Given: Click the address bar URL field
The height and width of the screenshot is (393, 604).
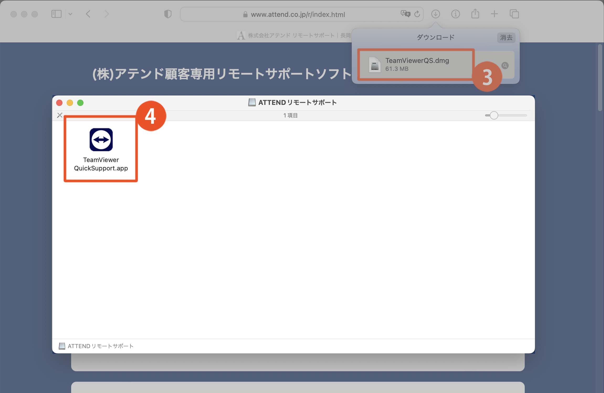Looking at the screenshot, I should point(298,14).
